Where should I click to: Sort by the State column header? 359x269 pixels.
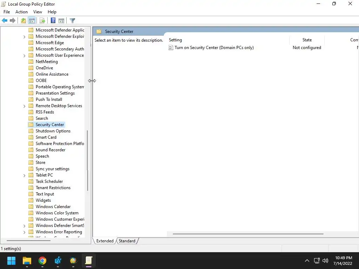[307, 40]
